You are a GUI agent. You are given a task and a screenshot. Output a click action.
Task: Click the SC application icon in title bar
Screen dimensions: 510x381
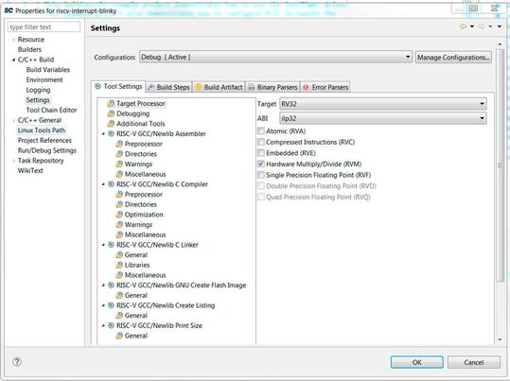pyautogui.click(x=9, y=10)
